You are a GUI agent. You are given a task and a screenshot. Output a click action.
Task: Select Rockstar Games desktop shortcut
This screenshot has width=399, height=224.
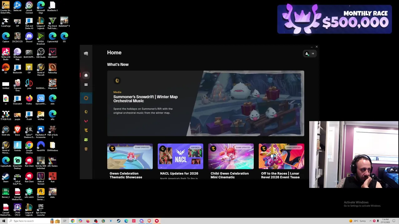point(41,194)
